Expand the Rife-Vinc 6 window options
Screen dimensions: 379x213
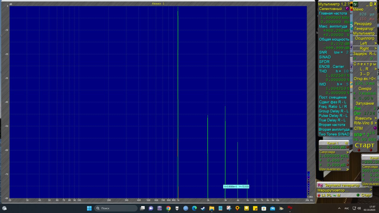(375, 123)
